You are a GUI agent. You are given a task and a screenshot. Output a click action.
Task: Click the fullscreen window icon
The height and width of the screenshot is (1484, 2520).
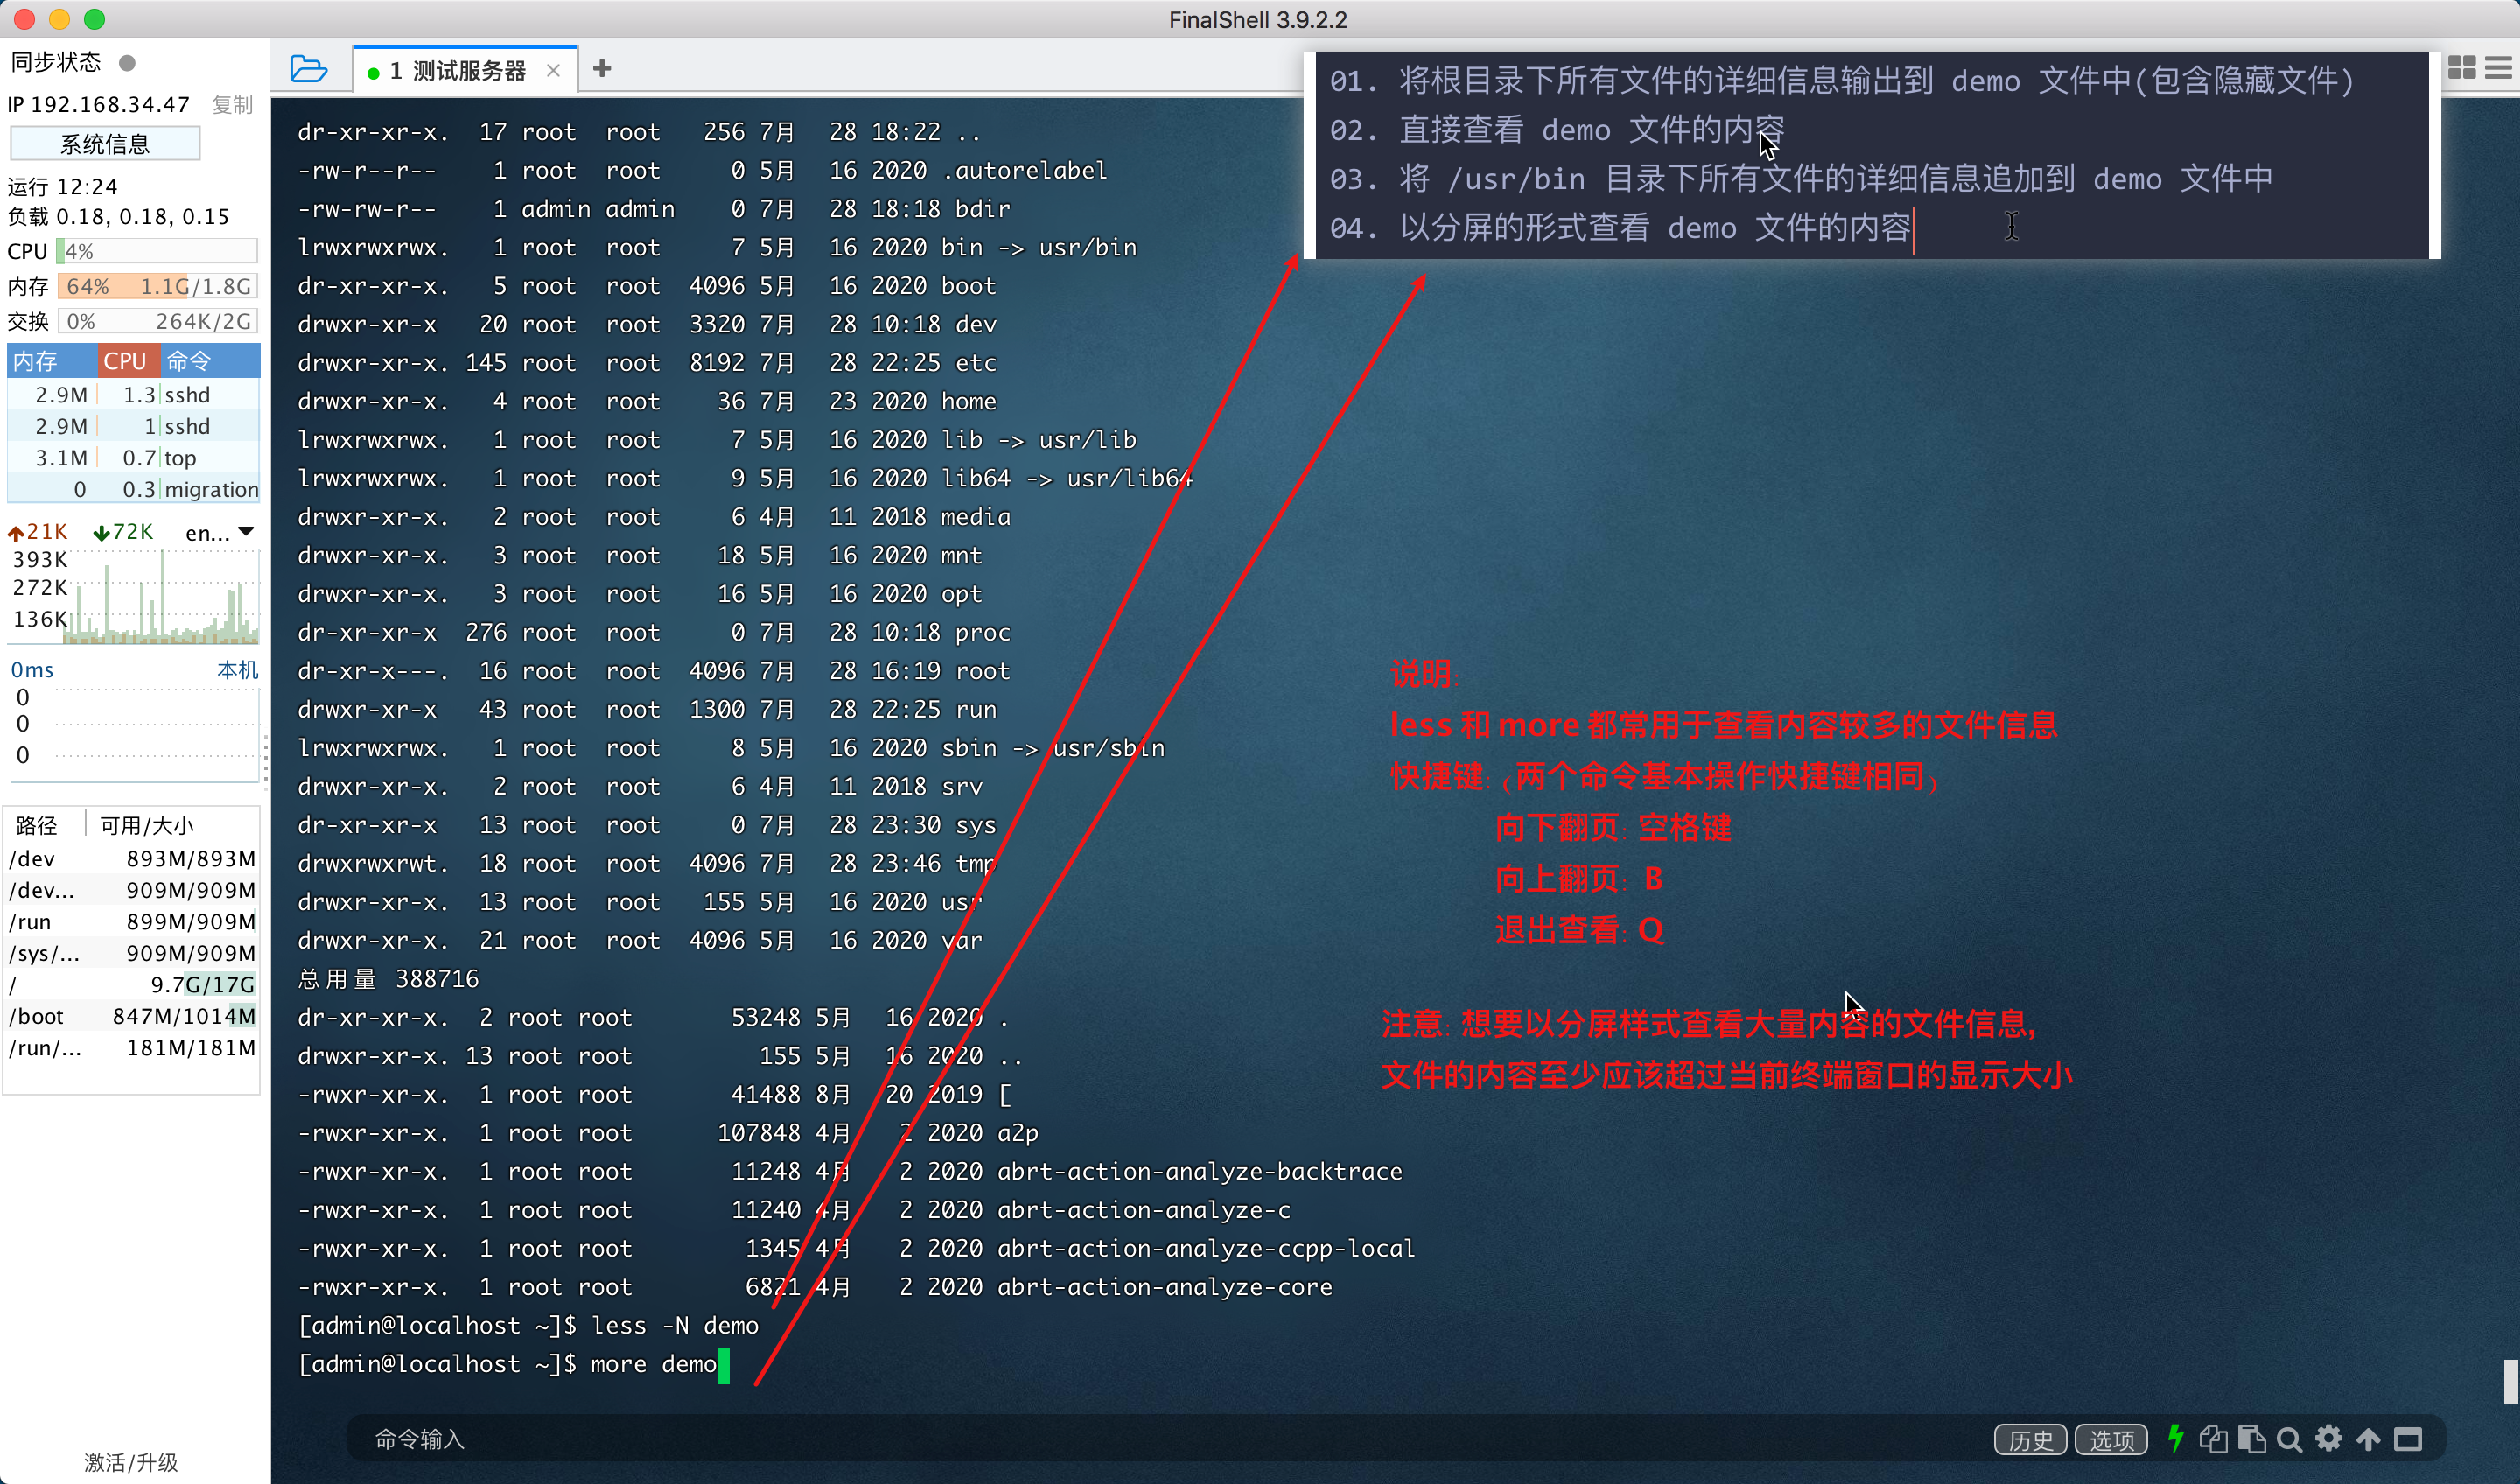tap(2408, 1439)
